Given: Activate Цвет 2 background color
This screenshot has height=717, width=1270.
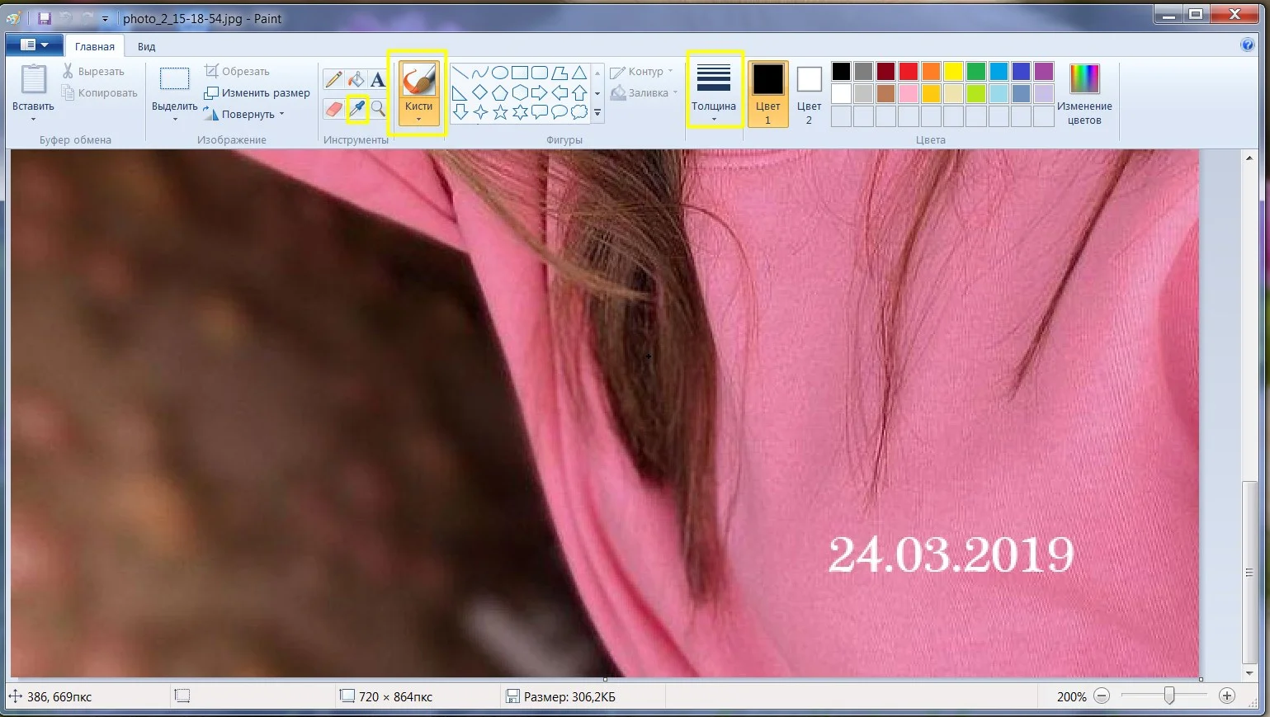Looking at the screenshot, I should (x=809, y=93).
